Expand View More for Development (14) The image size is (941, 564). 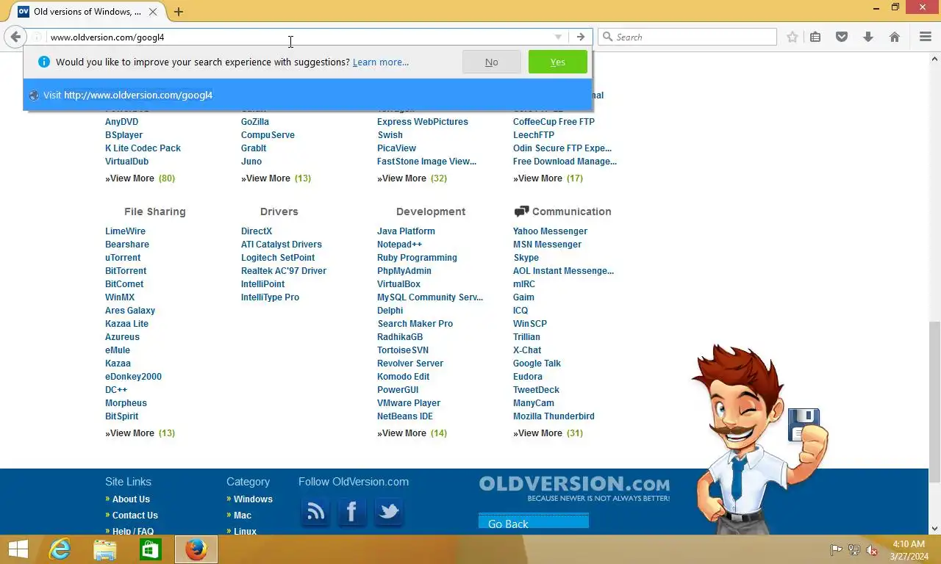click(412, 433)
